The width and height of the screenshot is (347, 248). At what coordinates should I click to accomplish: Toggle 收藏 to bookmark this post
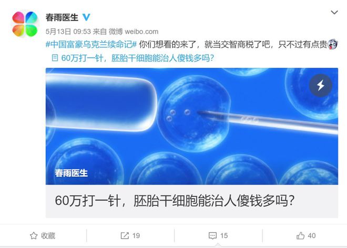[43, 235]
